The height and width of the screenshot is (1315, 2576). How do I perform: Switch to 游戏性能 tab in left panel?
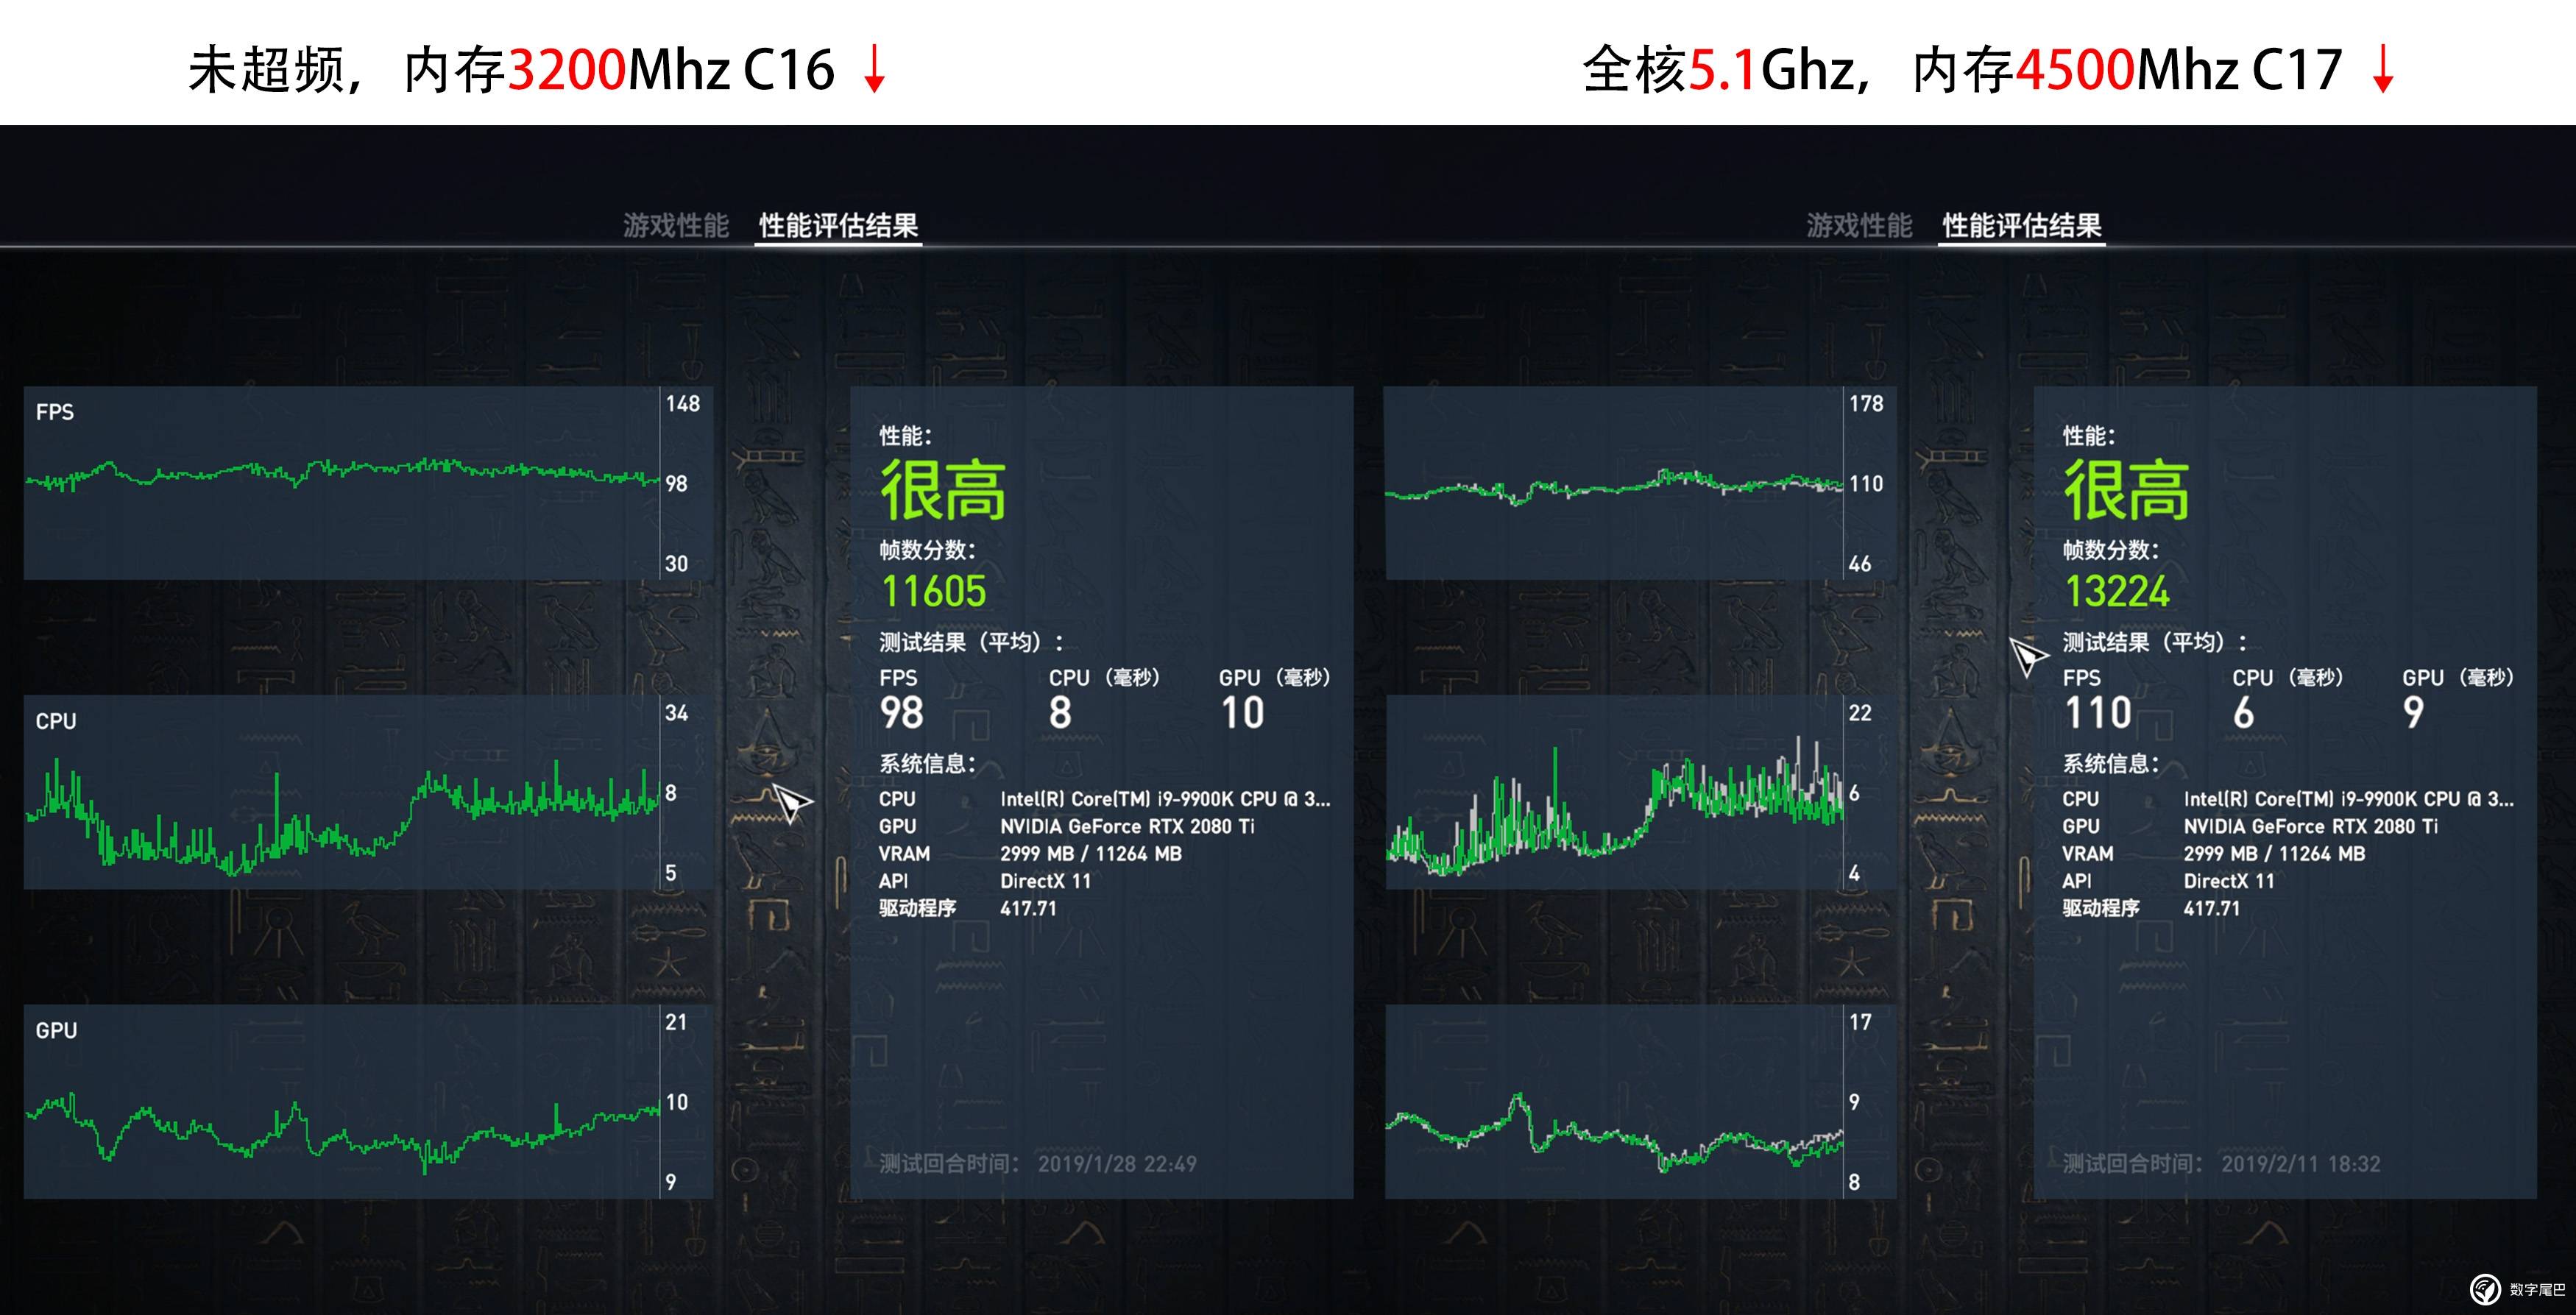[676, 225]
